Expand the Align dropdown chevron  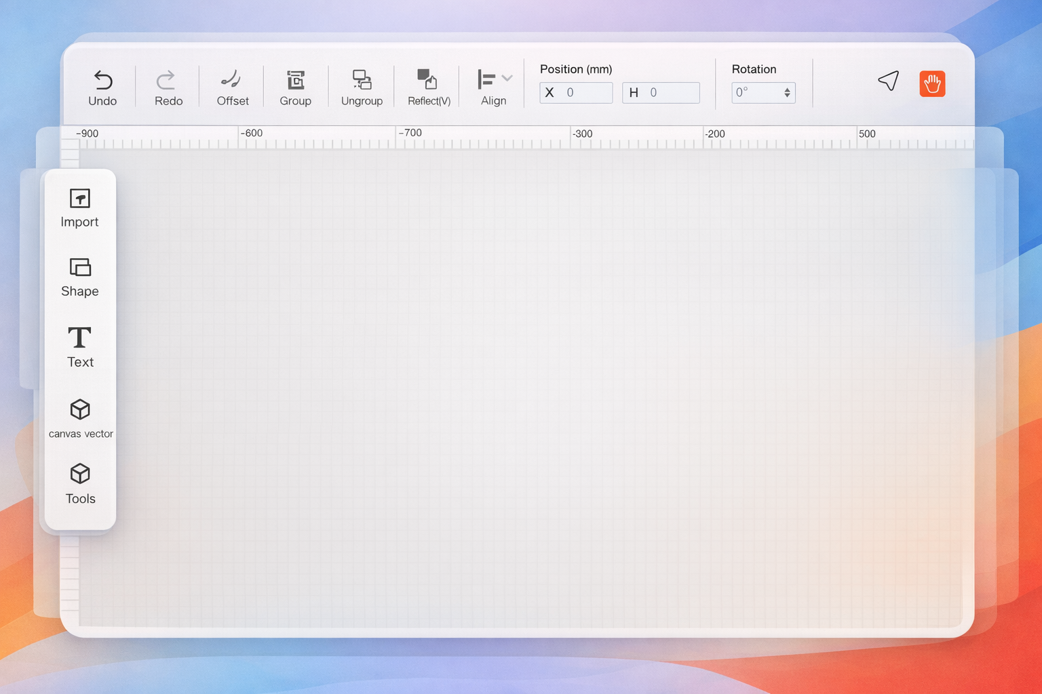pyautogui.click(x=507, y=79)
